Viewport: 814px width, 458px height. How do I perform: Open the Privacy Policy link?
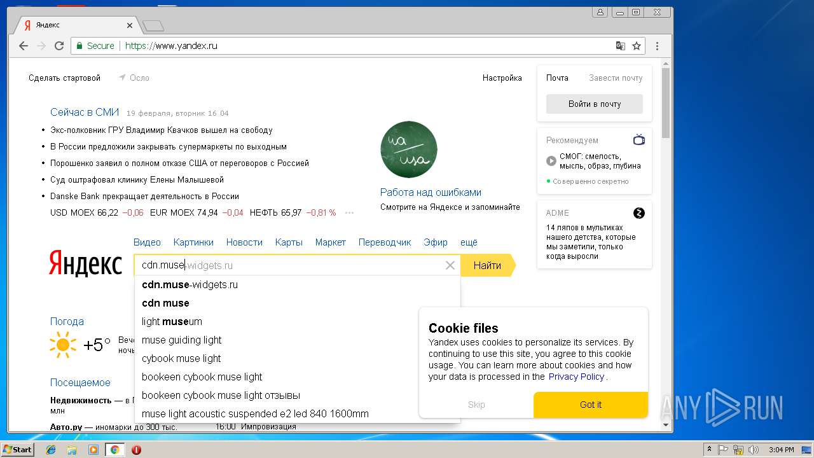pos(576,377)
